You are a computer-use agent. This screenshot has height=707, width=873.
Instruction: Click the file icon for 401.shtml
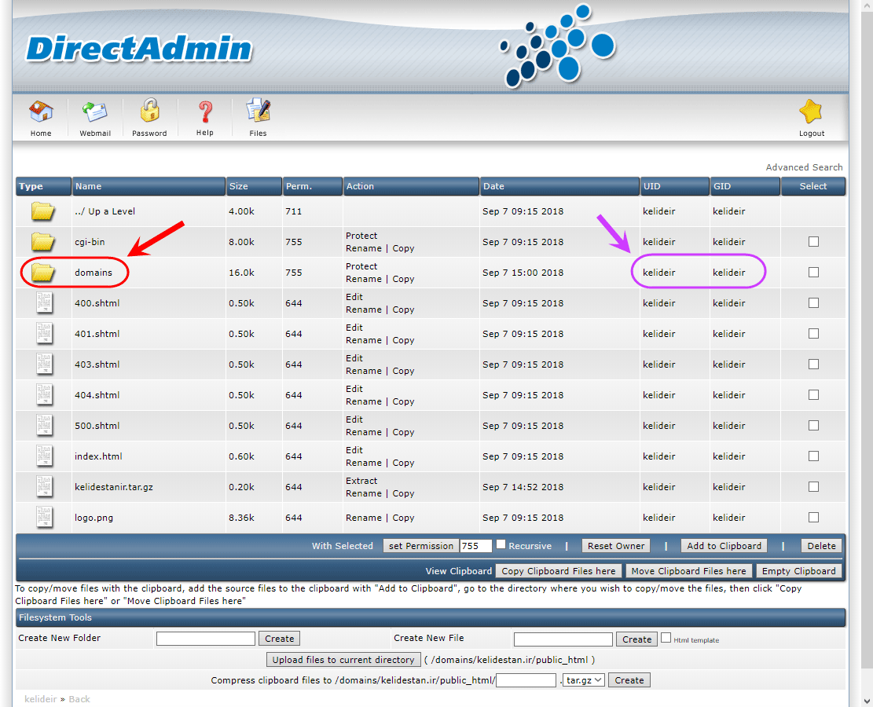44,334
